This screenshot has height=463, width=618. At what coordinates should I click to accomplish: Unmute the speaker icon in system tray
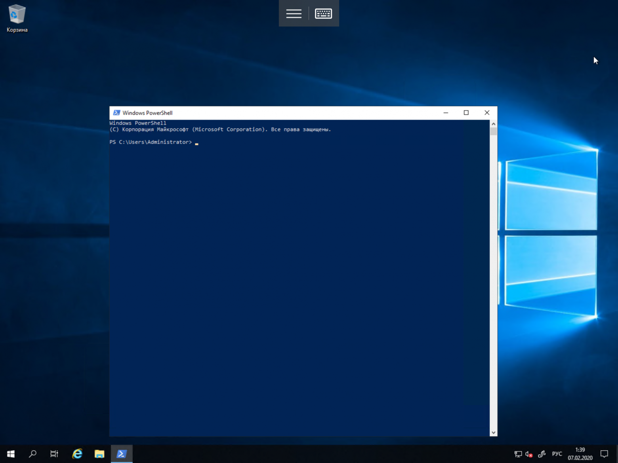tap(528, 454)
